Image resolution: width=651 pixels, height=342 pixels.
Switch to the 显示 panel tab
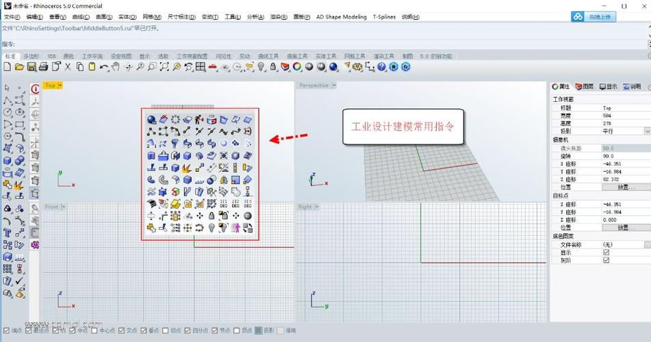point(609,86)
